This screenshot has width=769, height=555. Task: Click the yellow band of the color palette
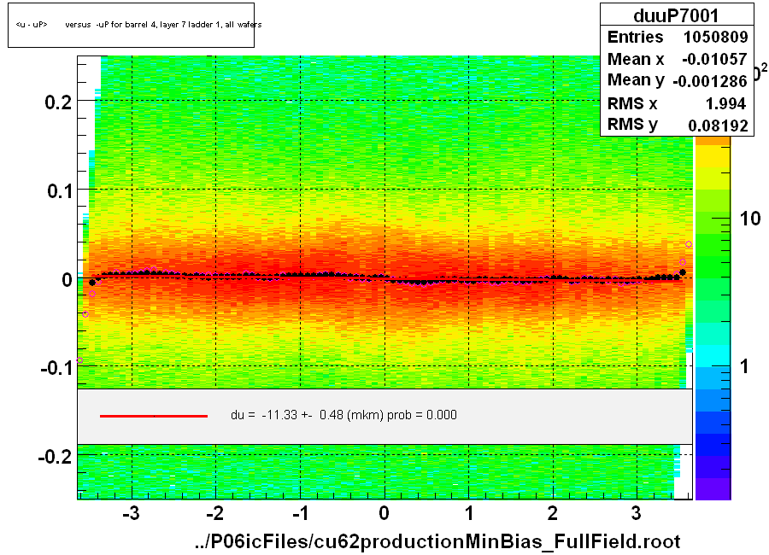coord(713,157)
